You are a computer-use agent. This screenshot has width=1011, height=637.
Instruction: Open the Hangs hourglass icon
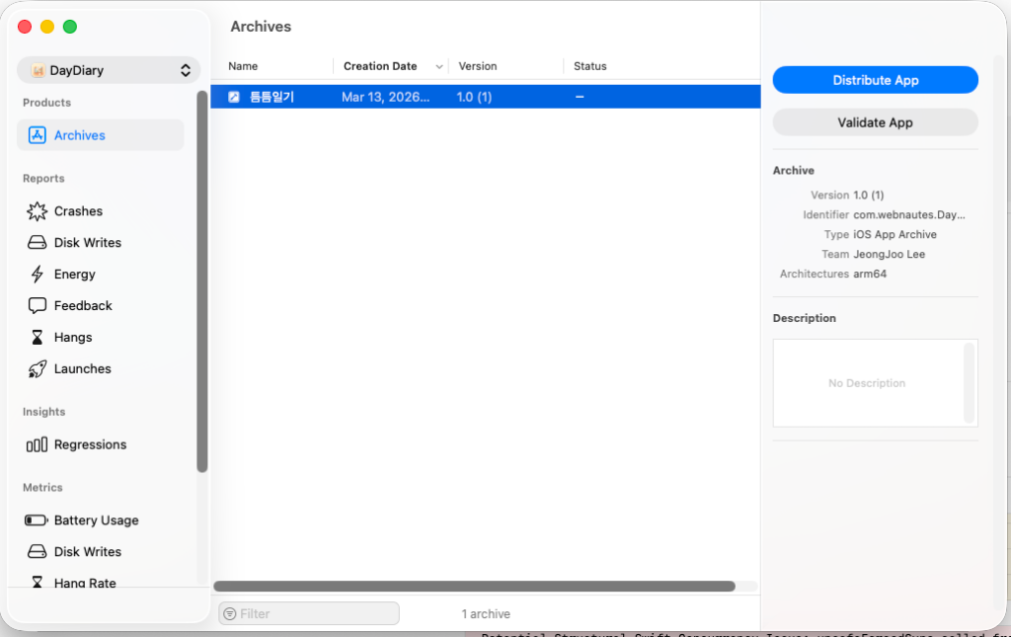pos(37,338)
